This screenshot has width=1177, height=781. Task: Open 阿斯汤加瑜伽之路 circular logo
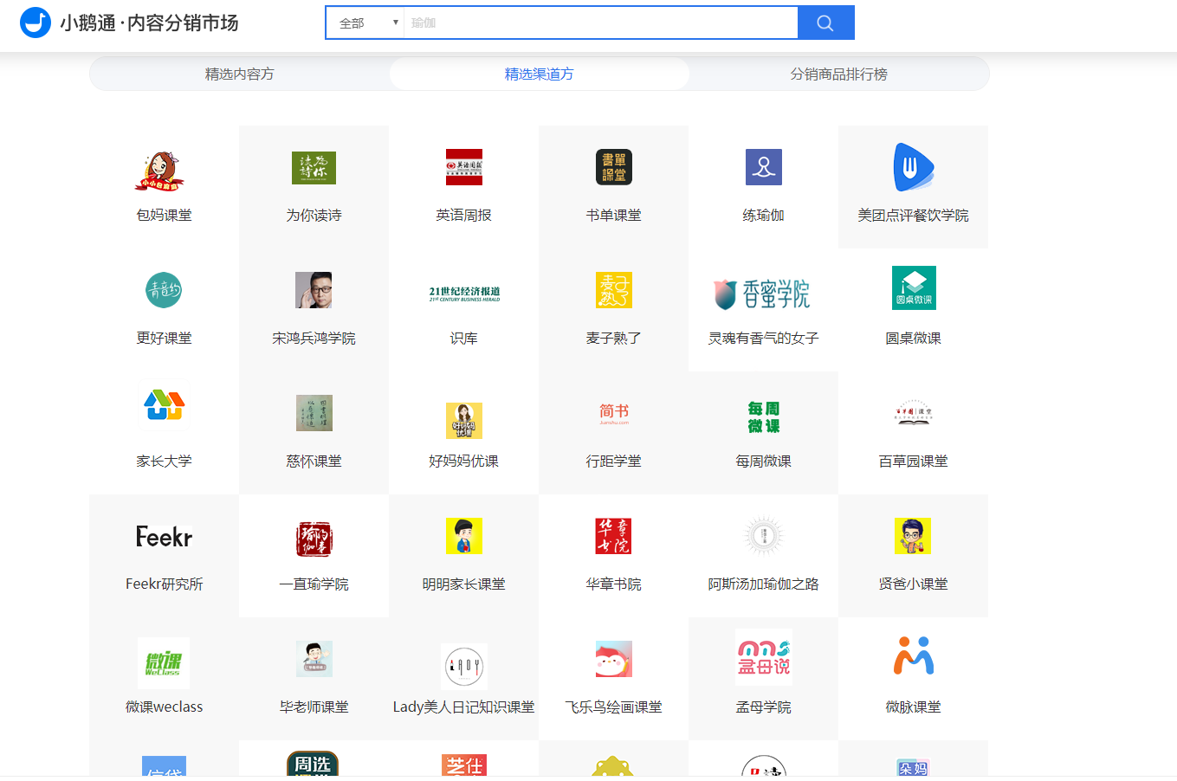click(763, 536)
